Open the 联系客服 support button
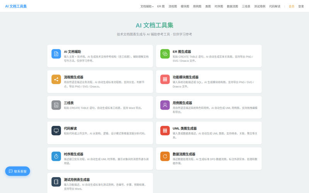The height and width of the screenshot is (193, 309). 17,171
